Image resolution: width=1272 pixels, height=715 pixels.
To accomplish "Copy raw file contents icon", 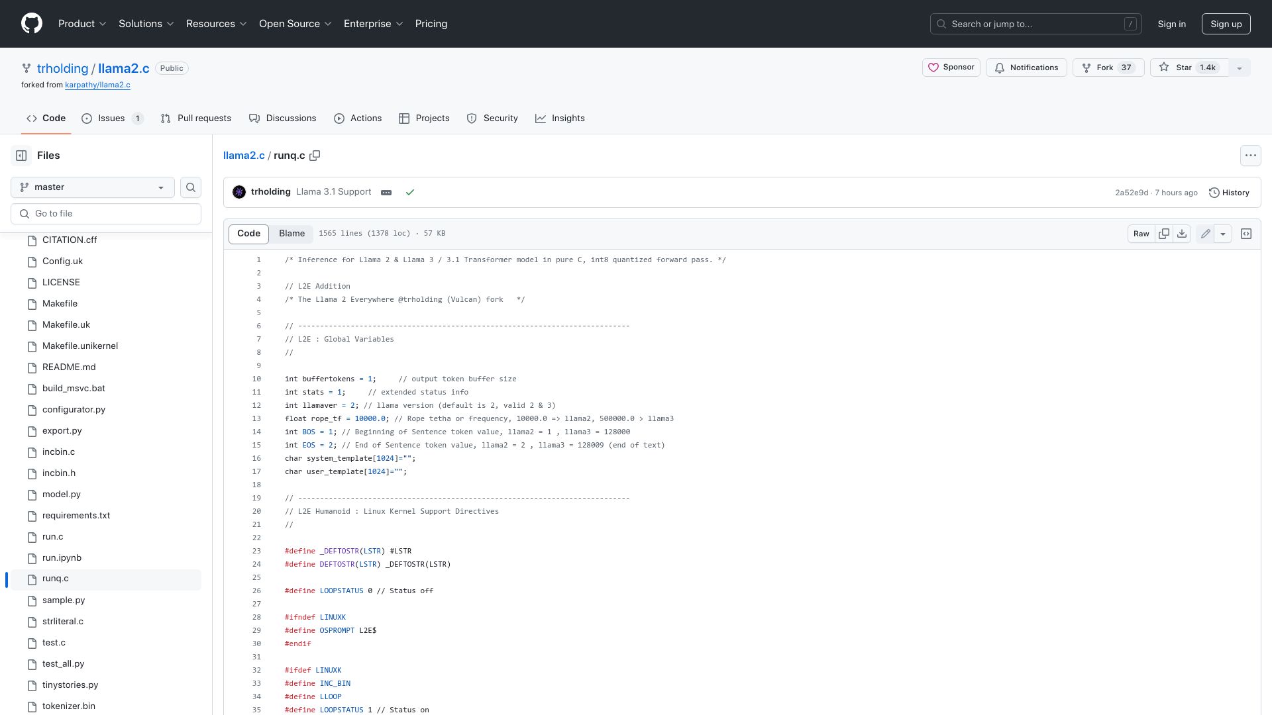I will click(1164, 234).
